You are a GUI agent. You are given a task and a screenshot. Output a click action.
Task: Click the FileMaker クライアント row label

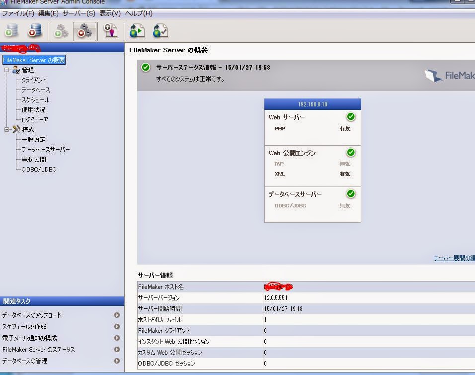pyautogui.click(x=164, y=330)
